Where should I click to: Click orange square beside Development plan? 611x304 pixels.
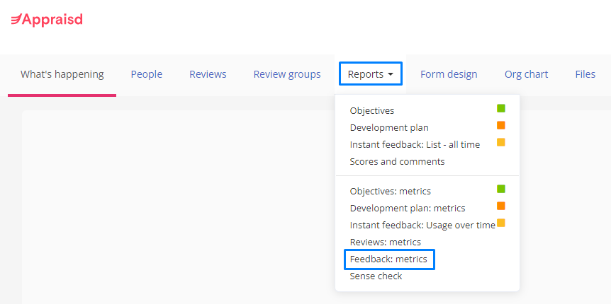(x=501, y=125)
